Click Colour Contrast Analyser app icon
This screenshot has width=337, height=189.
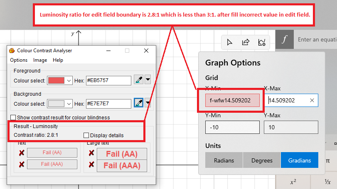click(12, 51)
